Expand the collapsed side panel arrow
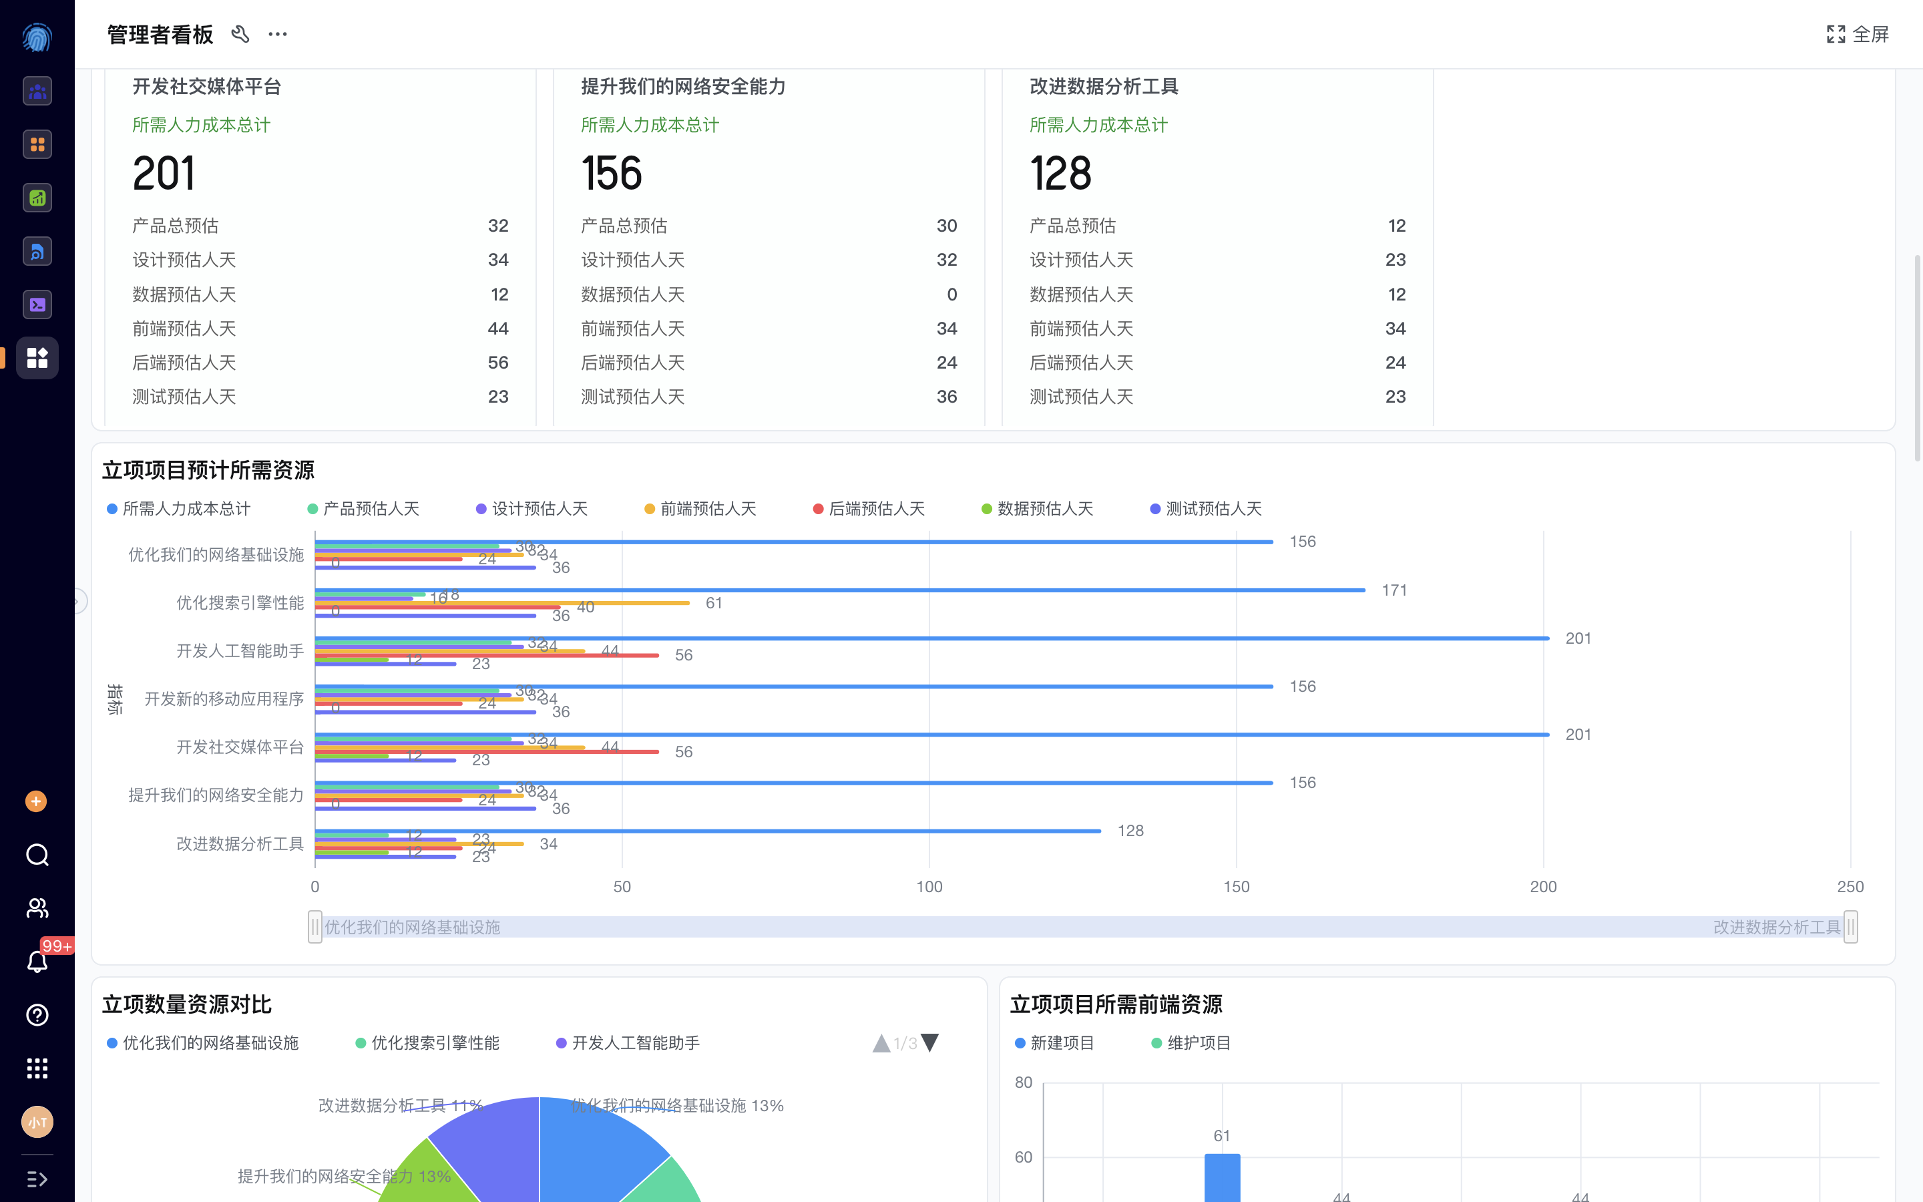1923x1202 pixels. pos(78,601)
